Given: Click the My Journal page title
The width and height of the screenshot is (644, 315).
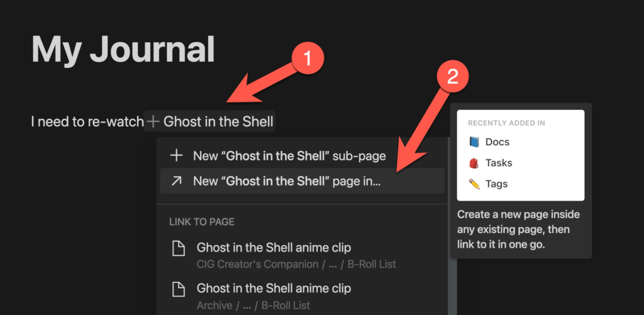Looking at the screenshot, I should 123,48.
